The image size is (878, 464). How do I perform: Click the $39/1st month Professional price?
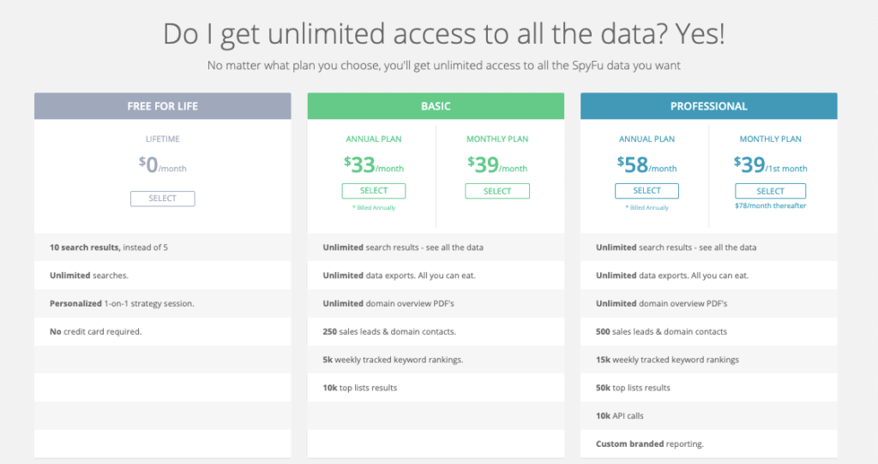(x=770, y=163)
